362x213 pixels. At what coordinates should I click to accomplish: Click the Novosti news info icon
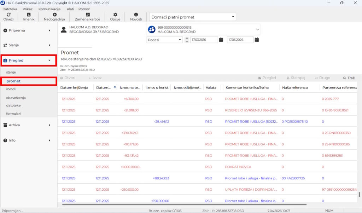click(136, 15)
